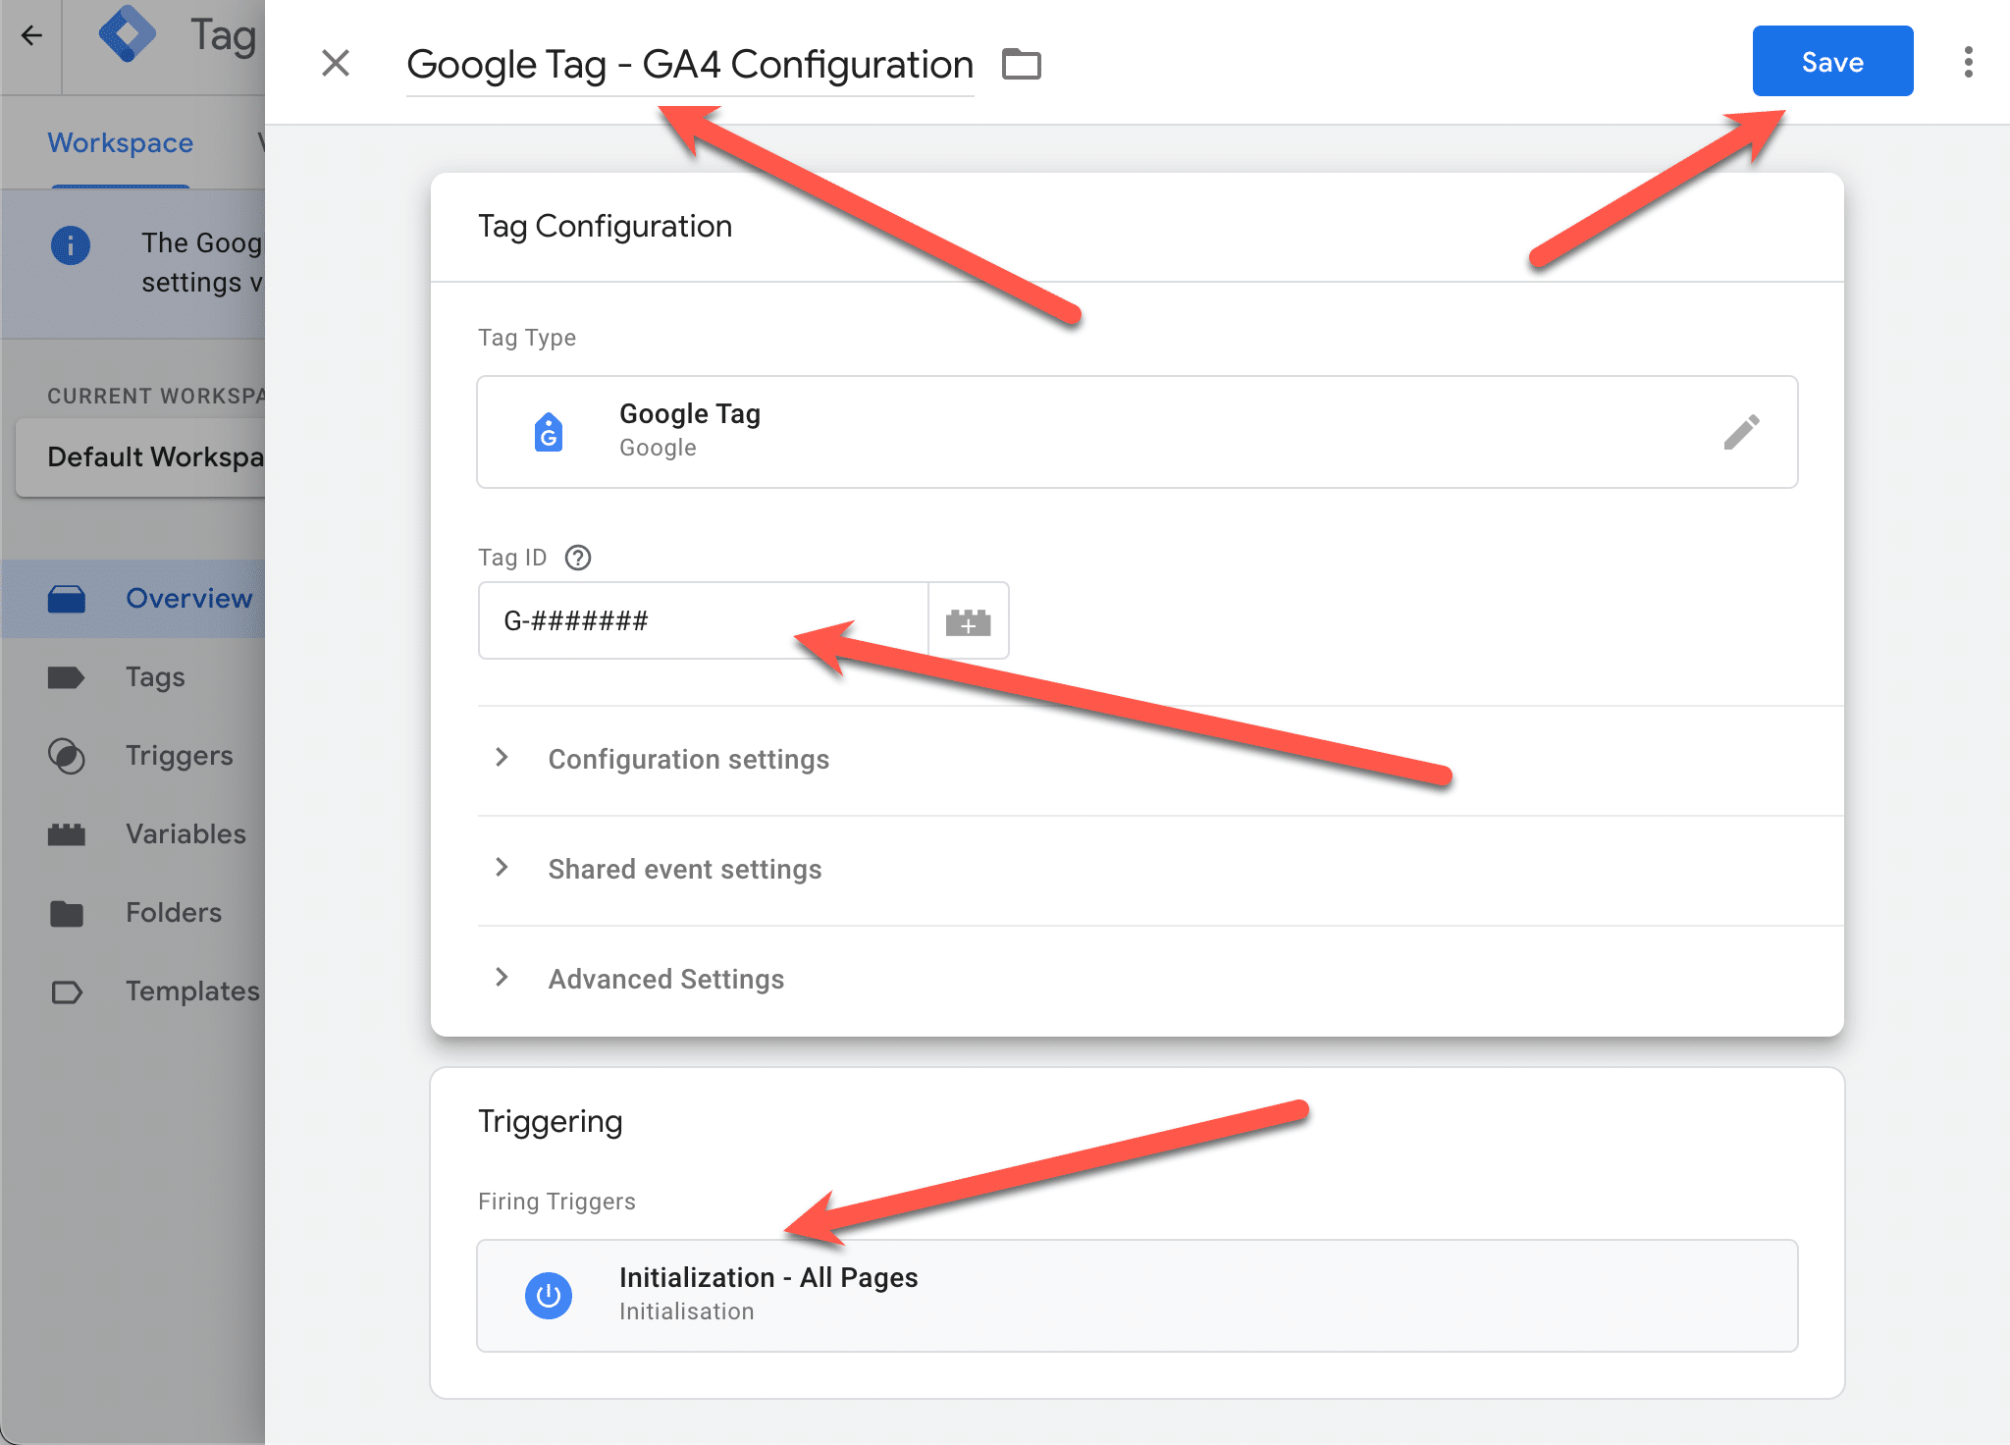Click the Tag Configuration heading
The height and width of the screenshot is (1445, 2010).
coord(605,227)
